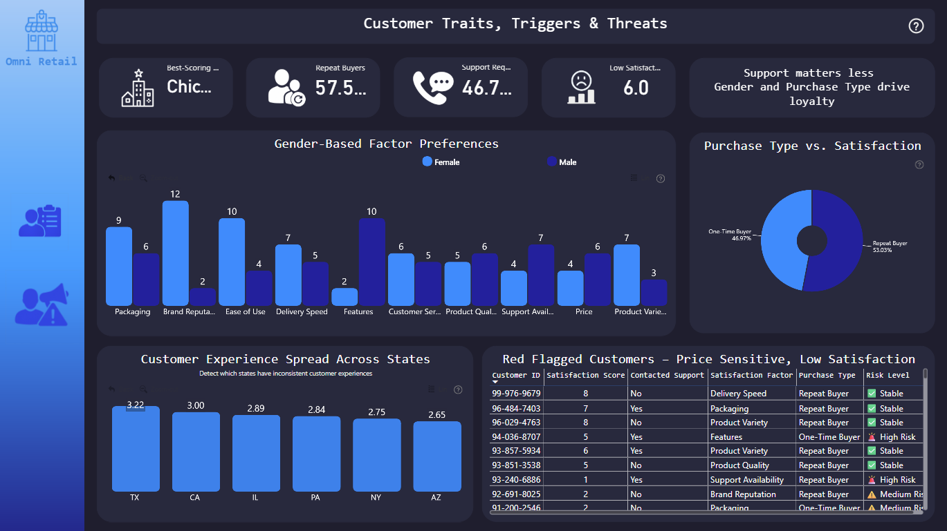Click High Risk siren icon for 94-036-8707
This screenshot has height=531, width=947.
872,437
